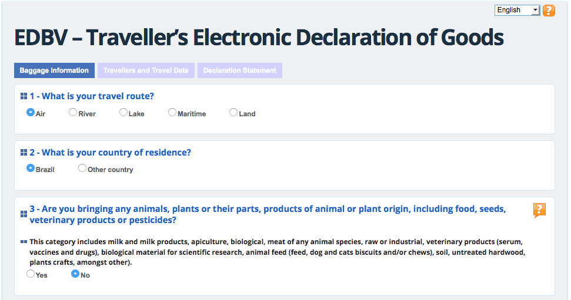571x300 pixels.
Task: Click the EDBV page title heading
Action: (259, 38)
